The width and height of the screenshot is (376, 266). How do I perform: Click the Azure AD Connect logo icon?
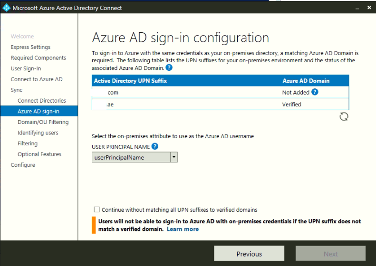[x=6, y=8]
